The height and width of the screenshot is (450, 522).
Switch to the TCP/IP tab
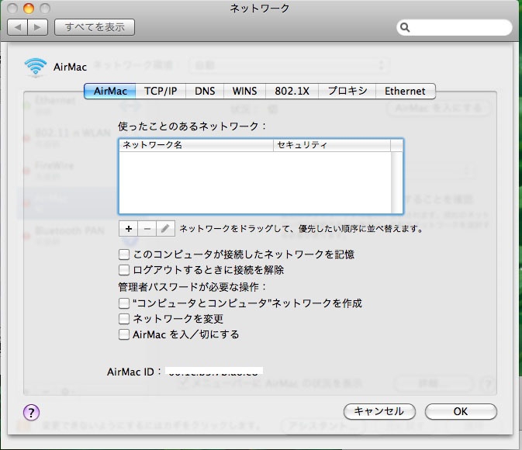161,91
